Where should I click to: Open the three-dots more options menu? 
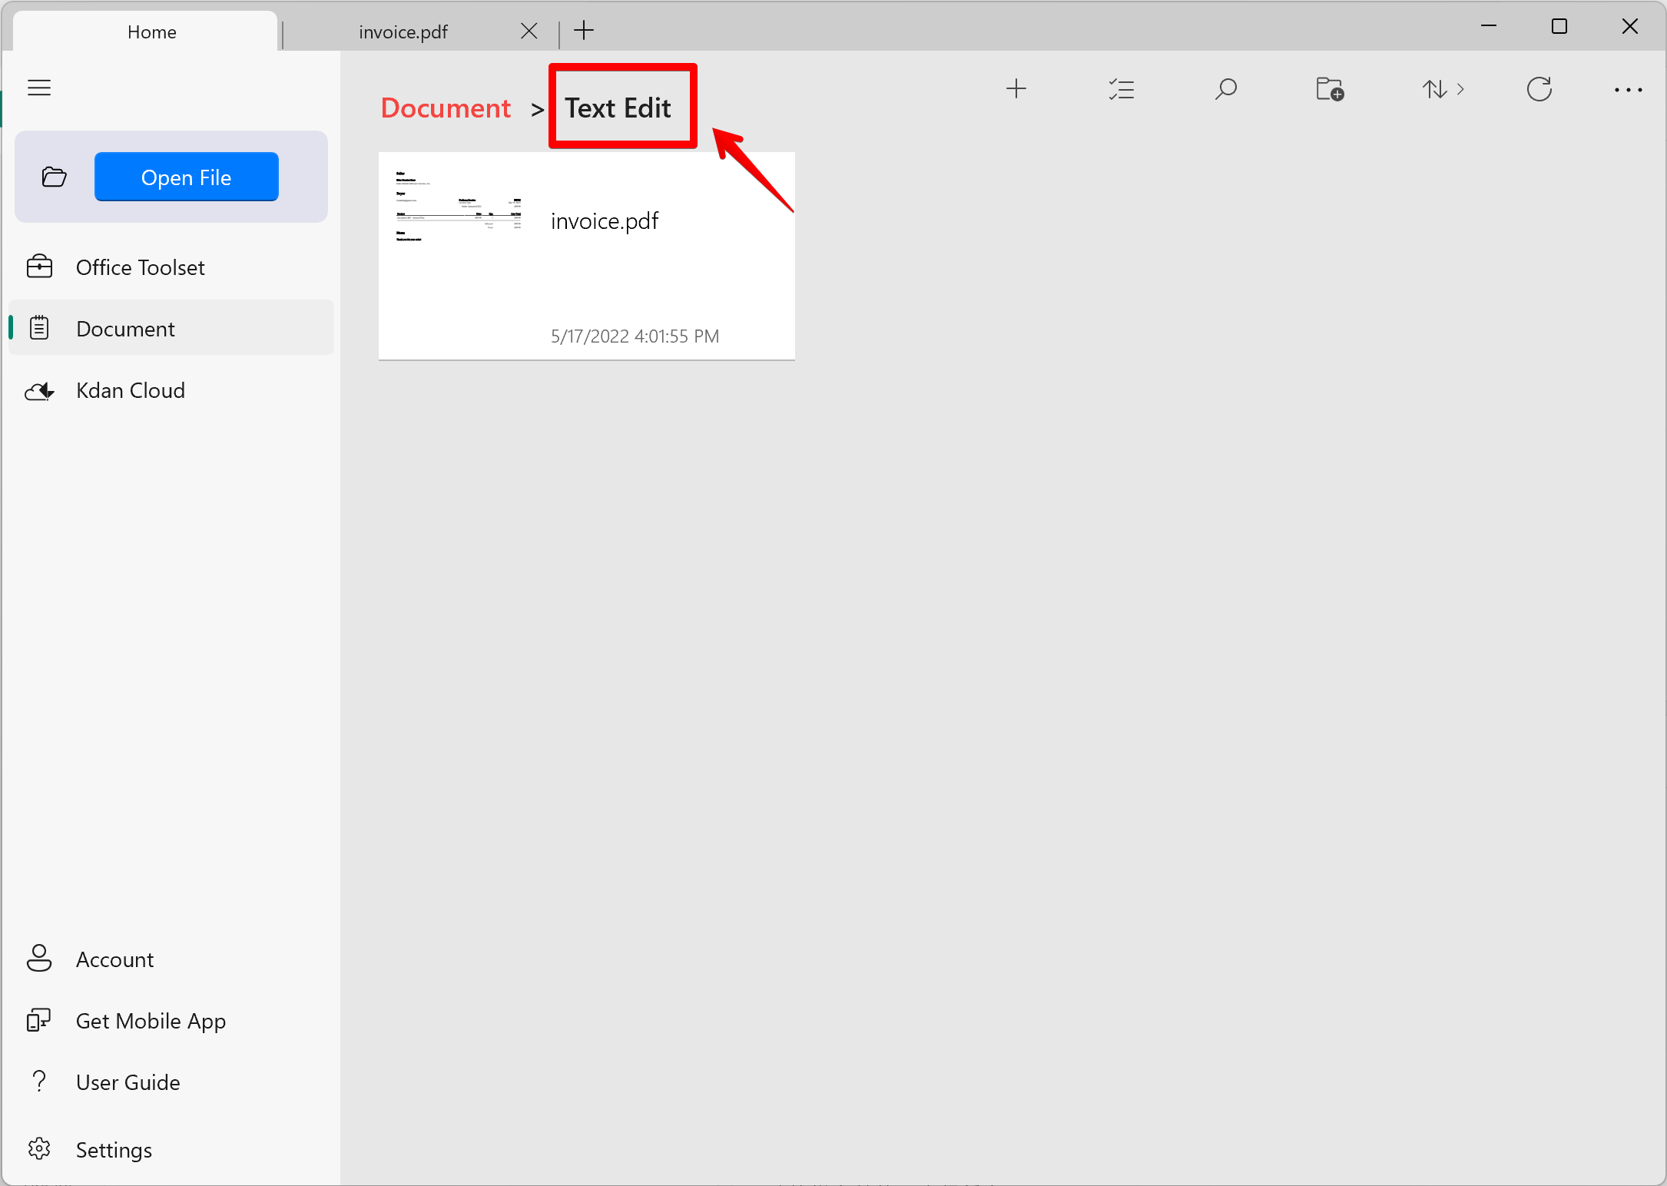click(1628, 90)
